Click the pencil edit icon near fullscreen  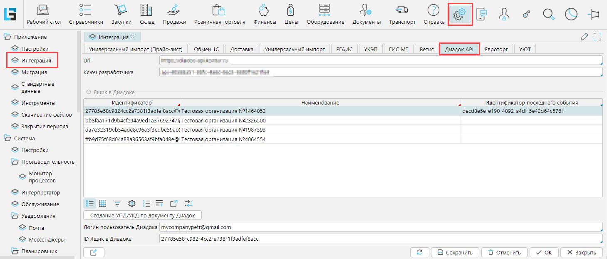[x=584, y=37]
